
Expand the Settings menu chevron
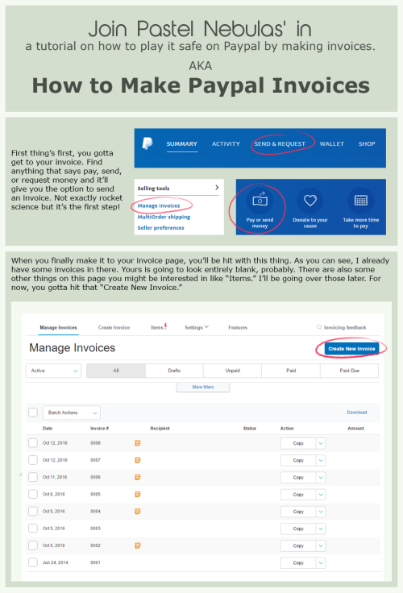(206, 327)
